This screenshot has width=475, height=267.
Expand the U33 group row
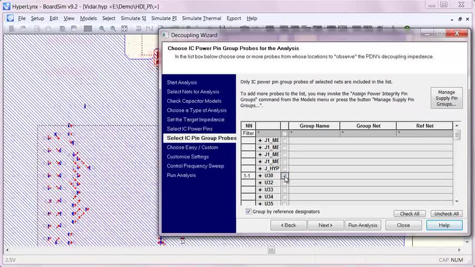[260, 190]
